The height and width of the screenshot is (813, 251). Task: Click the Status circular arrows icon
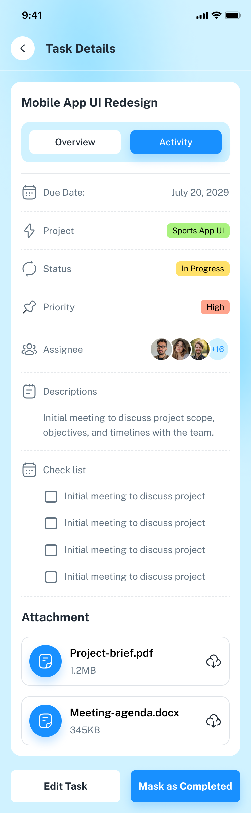point(29,269)
